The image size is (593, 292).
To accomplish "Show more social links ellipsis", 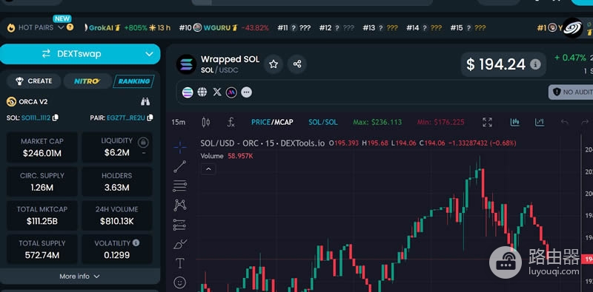I will click(x=246, y=92).
